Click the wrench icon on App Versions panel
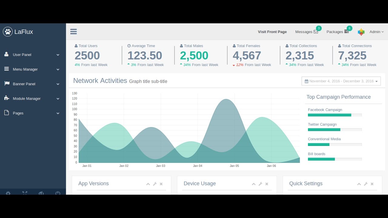 [155, 184]
